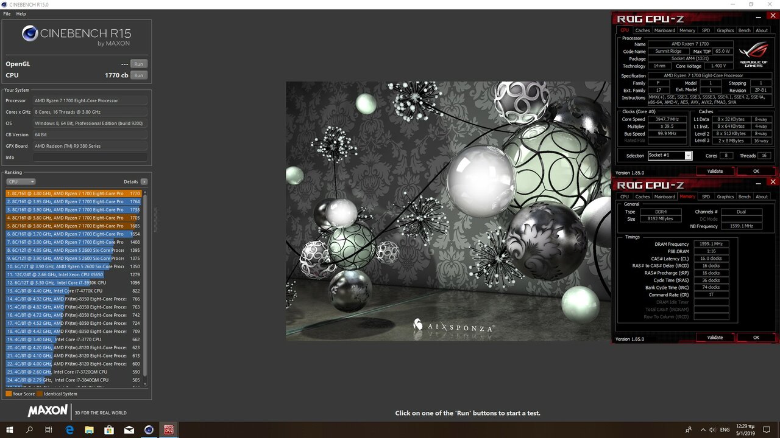Click the rendered spheres image preview
Screen dimensions: 780x438
[x=448, y=211]
